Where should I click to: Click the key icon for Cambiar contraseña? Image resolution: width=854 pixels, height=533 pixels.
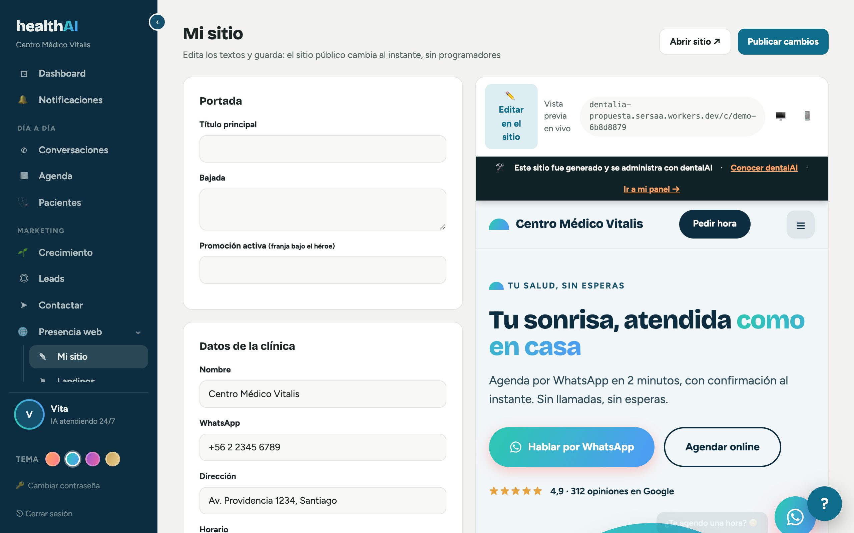pos(20,485)
